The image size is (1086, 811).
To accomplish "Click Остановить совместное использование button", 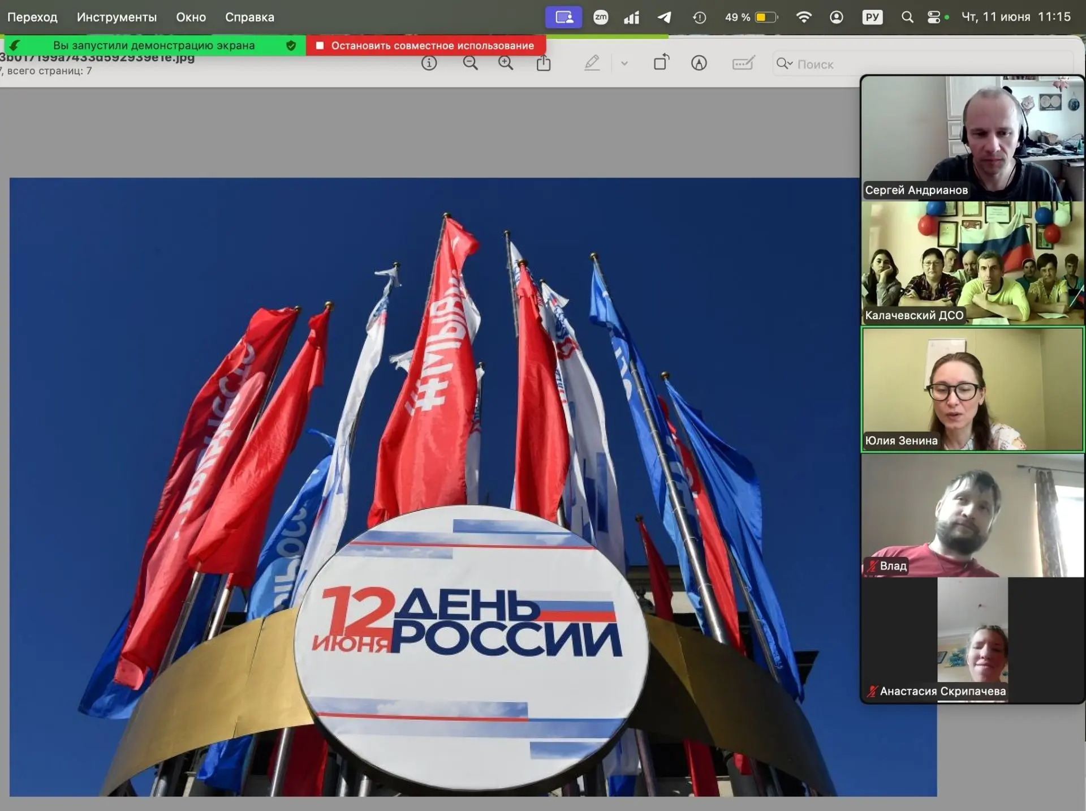I will coord(426,45).
